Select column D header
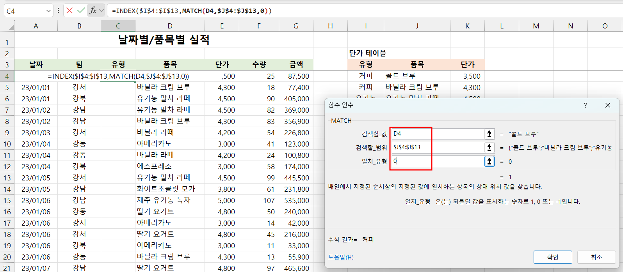The image size is (623, 272). coord(170,26)
